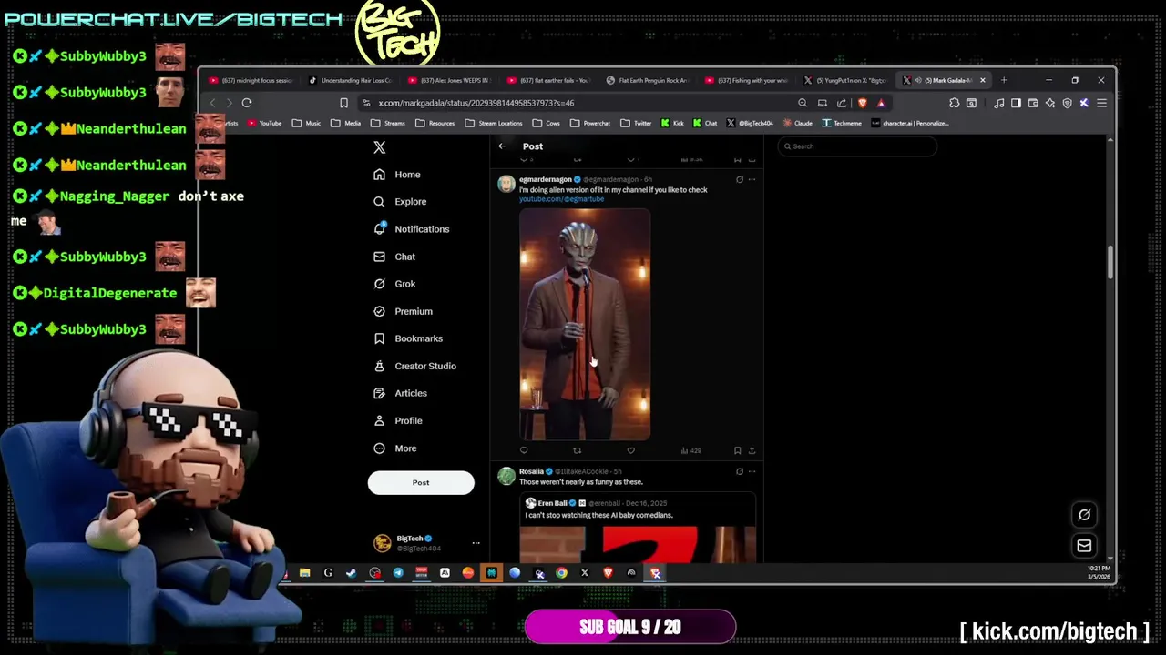Click the browser address bar URL

[x=476, y=103]
